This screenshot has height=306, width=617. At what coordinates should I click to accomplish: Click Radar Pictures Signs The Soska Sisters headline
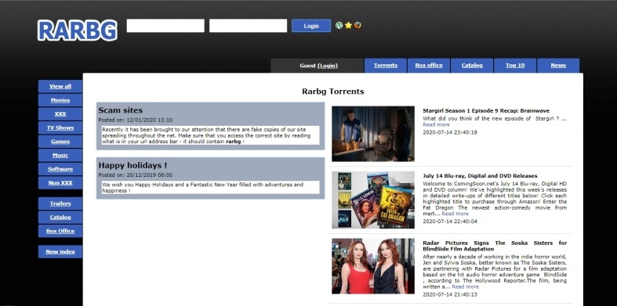495,246
